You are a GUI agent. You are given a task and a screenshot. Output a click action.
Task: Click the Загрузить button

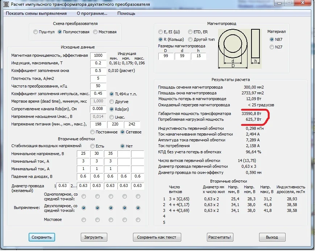(94, 237)
